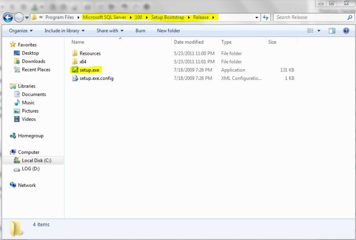Select the setup.exe.config file
This screenshot has width=356, height=240.
96,78
